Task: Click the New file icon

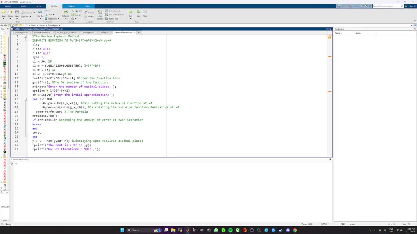Action: (x=3, y=12)
